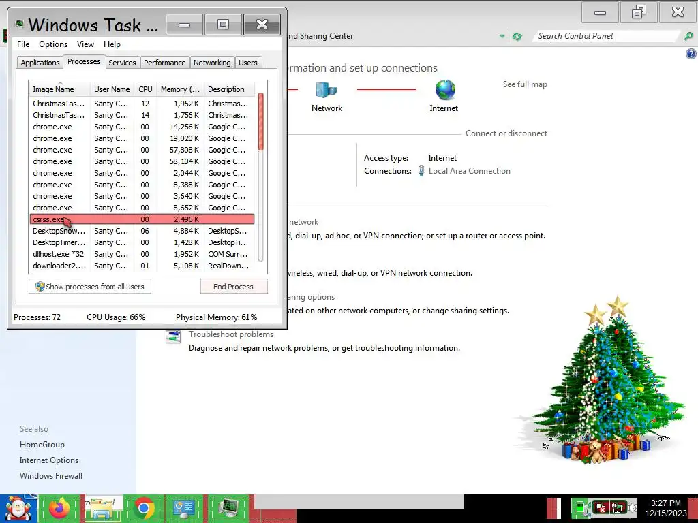This screenshot has height=523, width=698.
Task: Sort by the Description column header
Action: pos(229,89)
